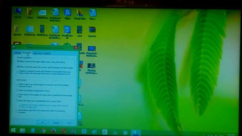Viewport: 242px width, 136px height.
Task: Launch Opera from the taskbar
Action: pyautogui.click(x=64, y=131)
